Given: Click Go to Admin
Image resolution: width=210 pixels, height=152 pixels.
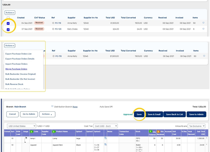Looking at the screenshot, I should pos(29,114).
